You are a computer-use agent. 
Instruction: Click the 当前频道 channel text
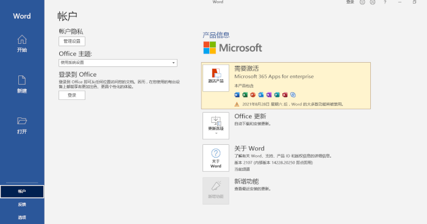coord(242,169)
